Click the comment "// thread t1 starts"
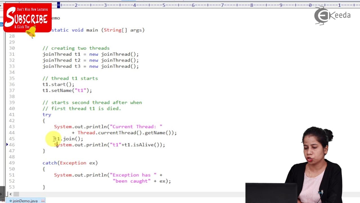The image size is (360, 203). (x=70, y=78)
